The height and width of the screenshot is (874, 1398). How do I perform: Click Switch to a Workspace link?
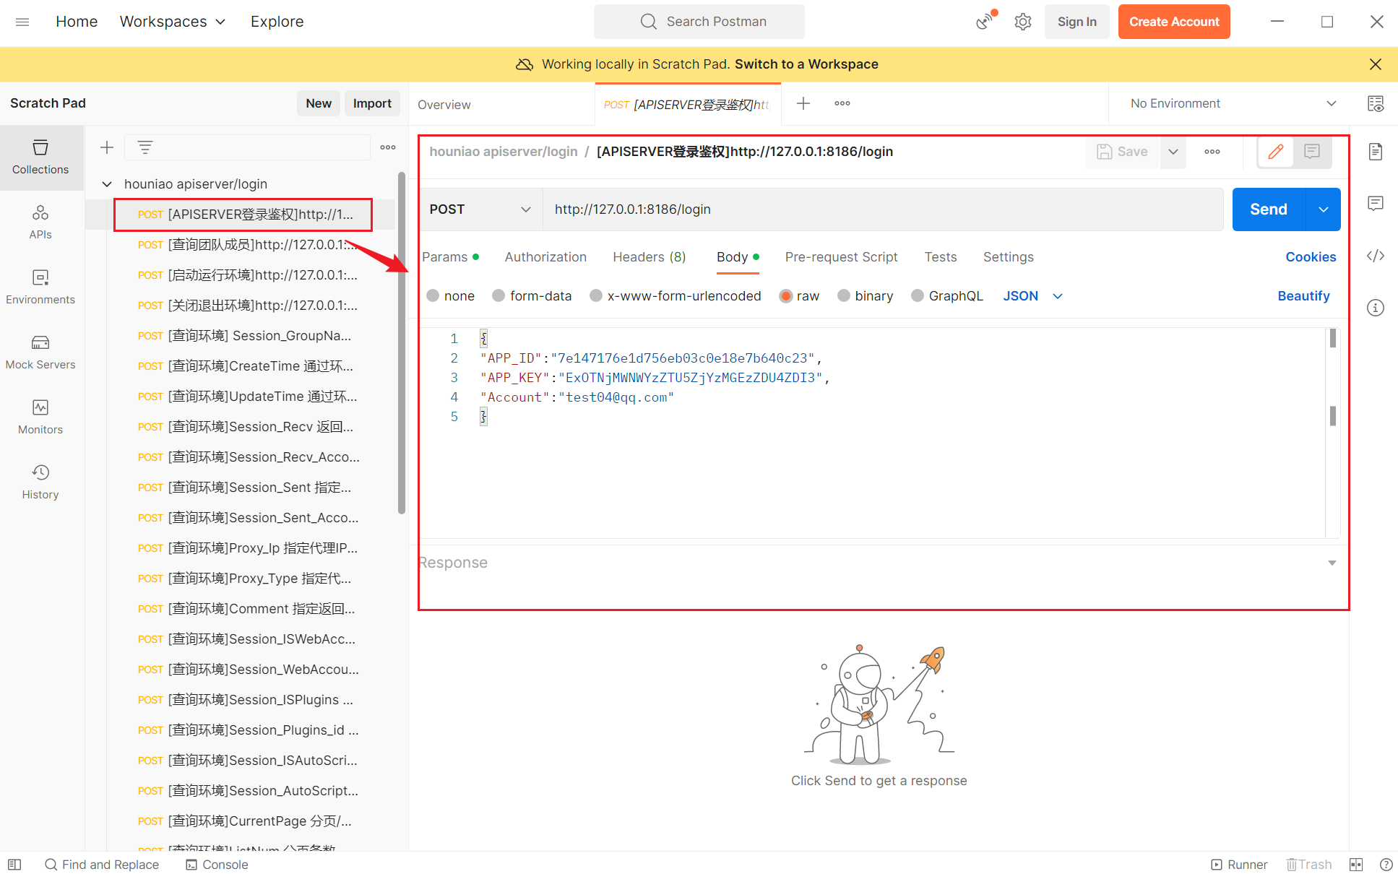pos(806,64)
